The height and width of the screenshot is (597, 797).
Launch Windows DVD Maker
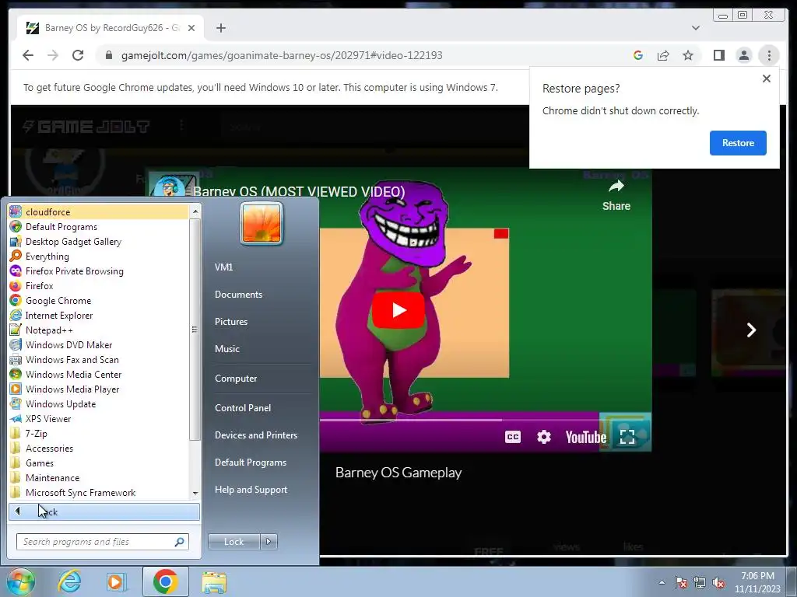pyautogui.click(x=98, y=344)
